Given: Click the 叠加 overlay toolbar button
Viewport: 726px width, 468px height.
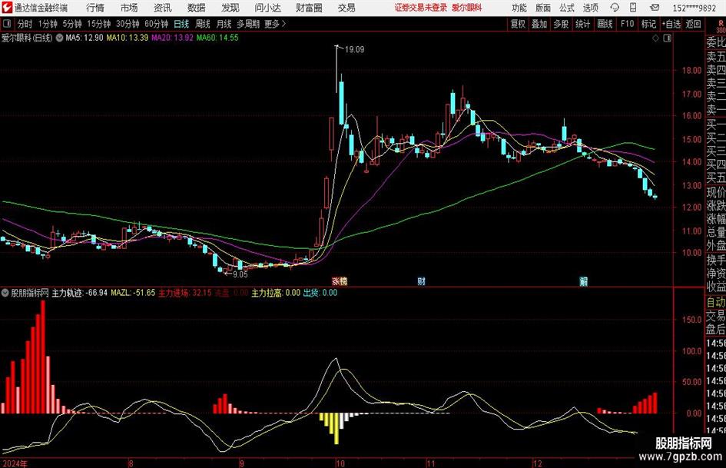Looking at the screenshot, I should 539,24.
